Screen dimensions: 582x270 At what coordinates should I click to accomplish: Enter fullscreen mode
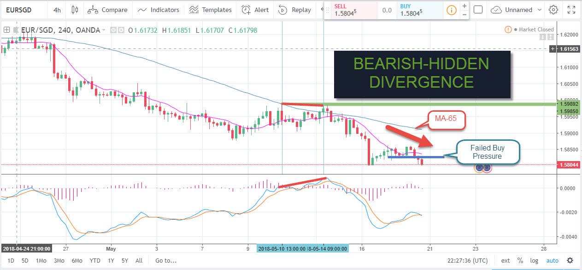click(571, 10)
